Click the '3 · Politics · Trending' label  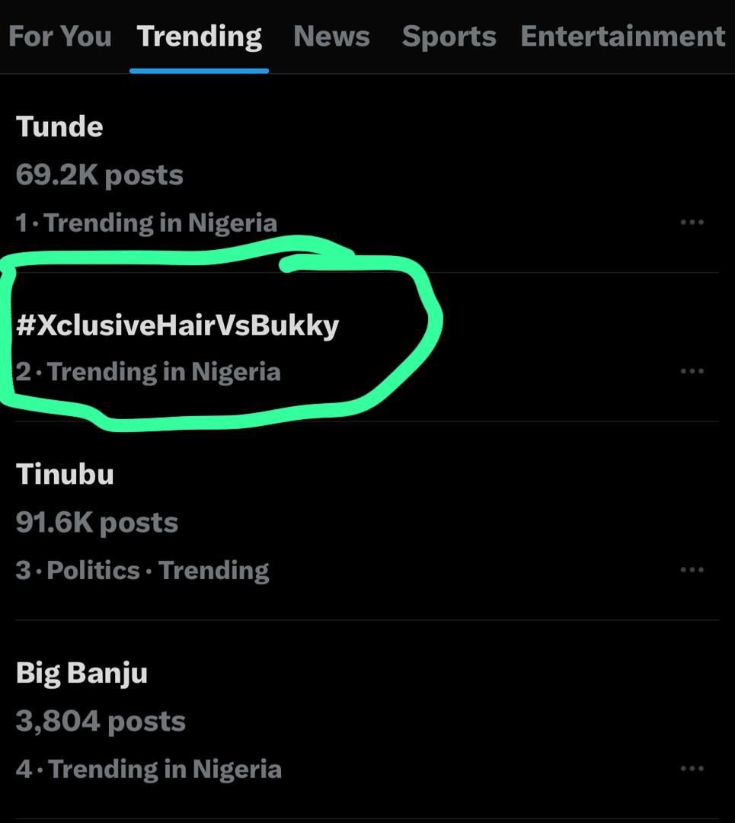[142, 571]
